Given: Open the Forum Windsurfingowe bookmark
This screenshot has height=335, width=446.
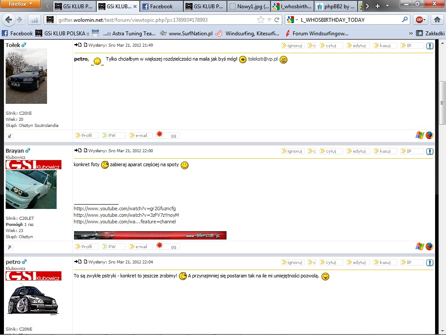Looking at the screenshot, I should coord(317,33).
